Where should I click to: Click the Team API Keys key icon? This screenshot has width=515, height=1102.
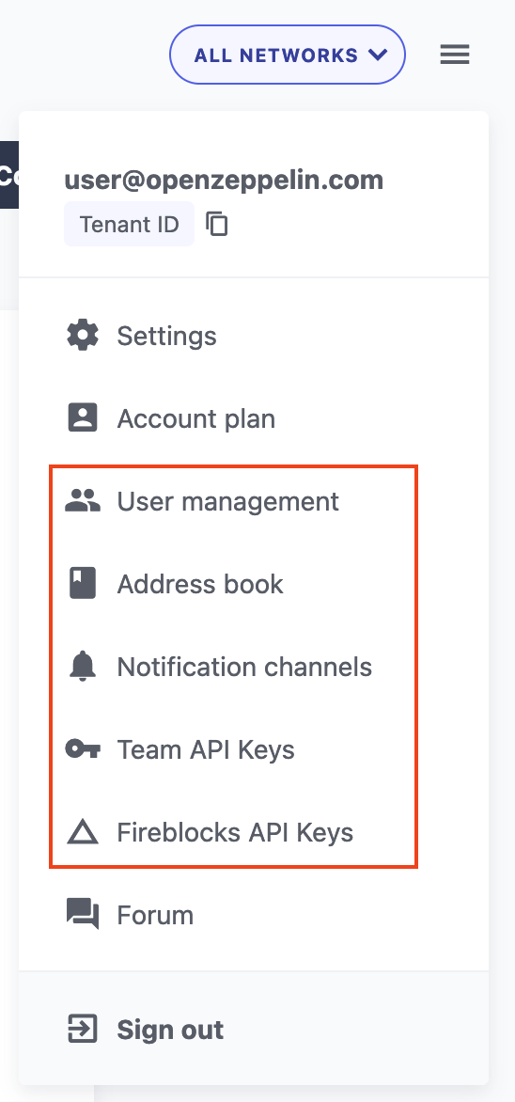pos(83,749)
